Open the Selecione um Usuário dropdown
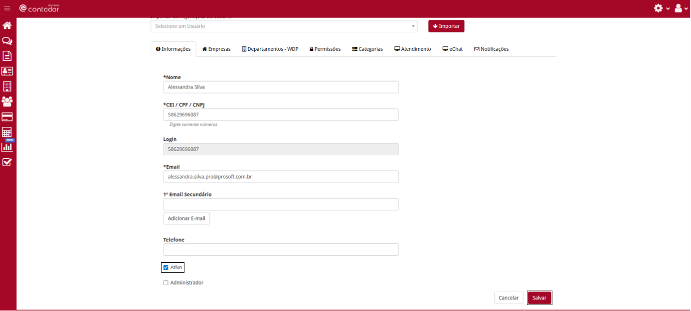Image resolution: width=691 pixels, height=311 pixels. click(x=284, y=26)
